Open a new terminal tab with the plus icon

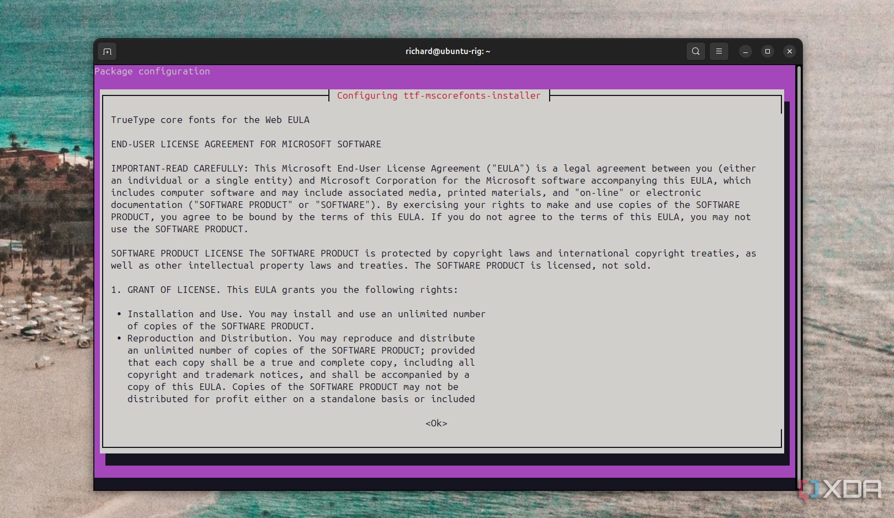point(107,51)
